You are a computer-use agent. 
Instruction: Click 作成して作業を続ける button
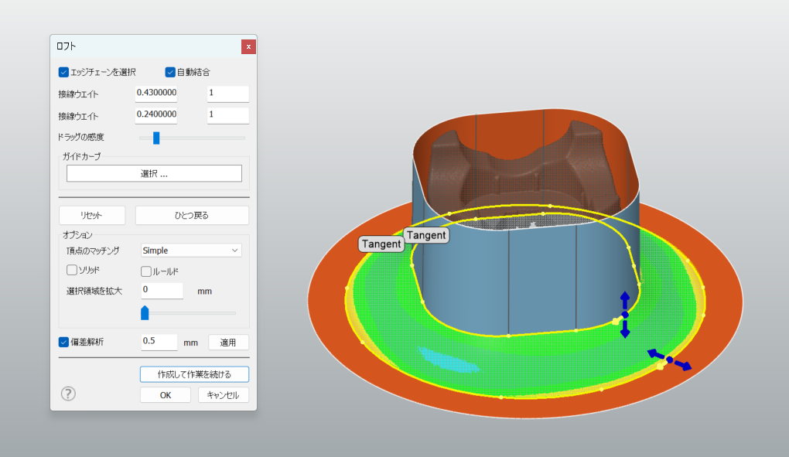[194, 374]
